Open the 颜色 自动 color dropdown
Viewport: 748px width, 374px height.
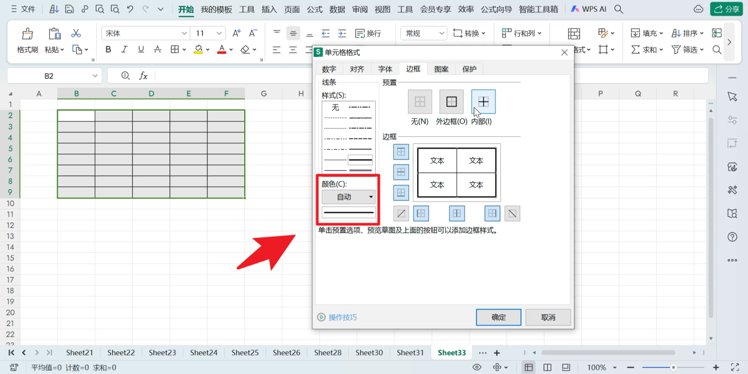pyautogui.click(x=348, y=197)
